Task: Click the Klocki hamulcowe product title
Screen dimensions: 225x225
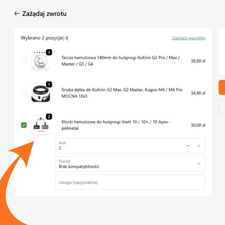Action: click(x=116, y=125)
